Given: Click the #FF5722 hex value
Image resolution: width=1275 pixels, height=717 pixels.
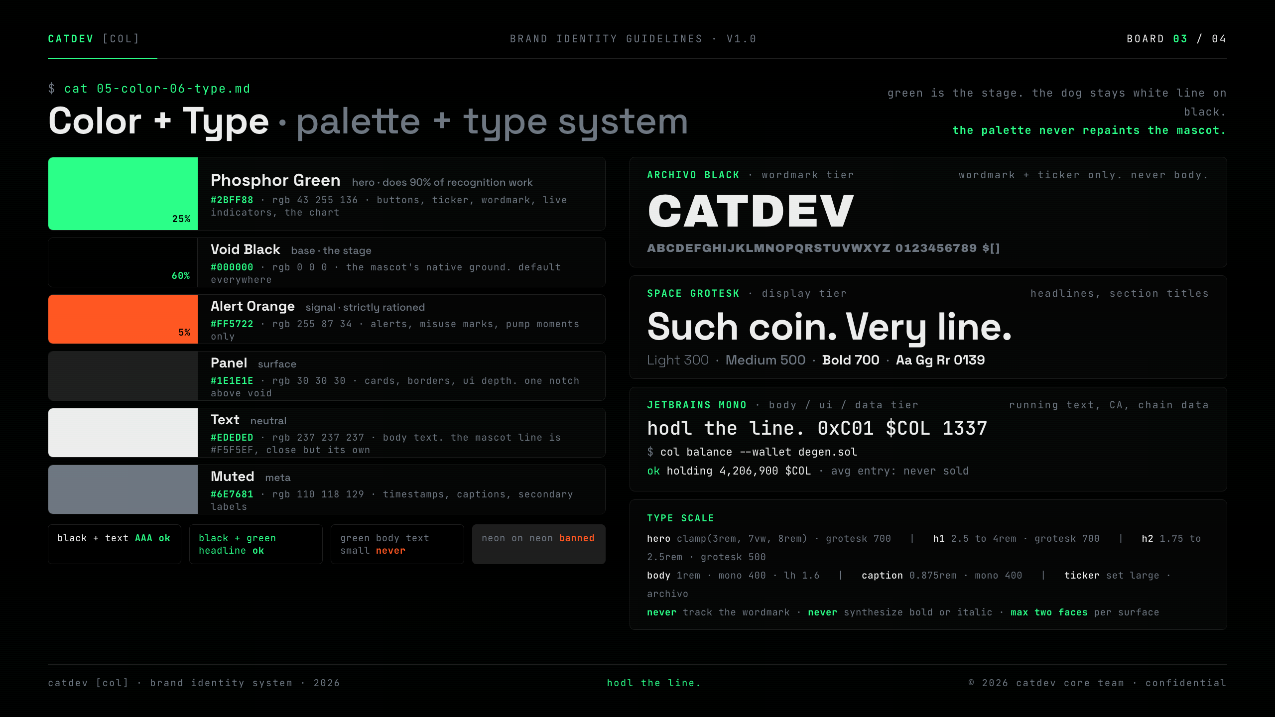Looking at the screenshot, I should click(232, 324).
